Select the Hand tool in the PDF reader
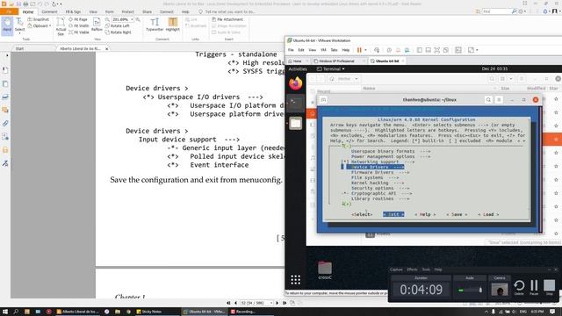 pyautogui.click(x=7, y=25)
